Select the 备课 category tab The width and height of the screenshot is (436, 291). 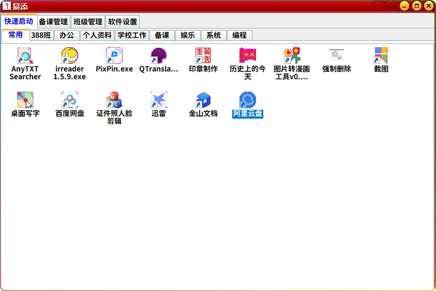[162, 35]
